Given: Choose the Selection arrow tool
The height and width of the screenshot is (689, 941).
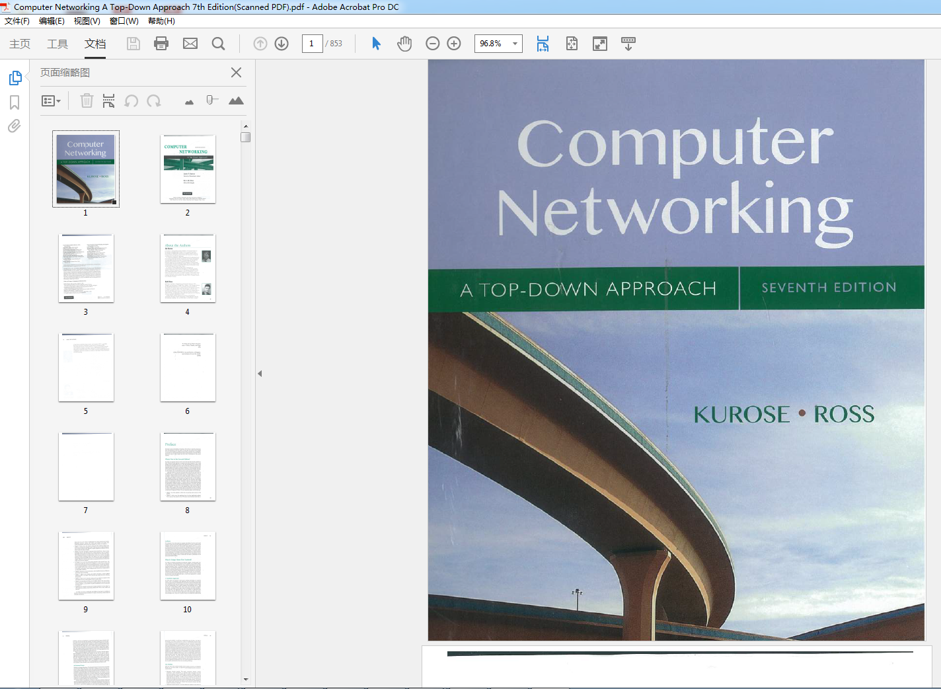Looking at the screenshot, I should coord(376,44).
